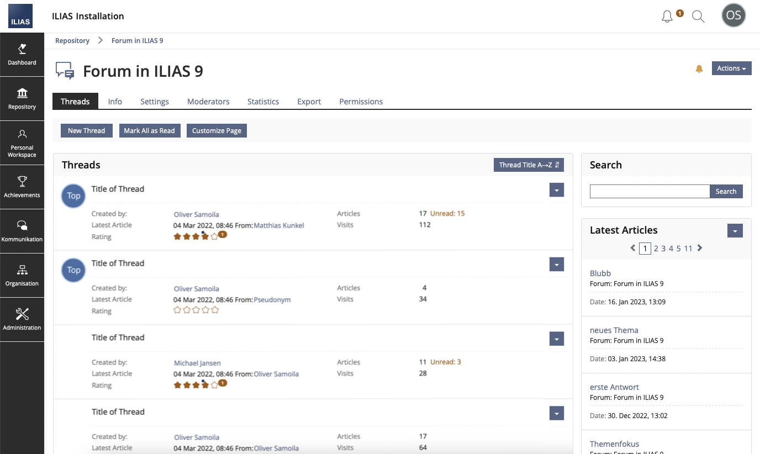Toggle thread sort order Thread Title A→Z
This screenshot has width=760, height=454.
[529, 165]
